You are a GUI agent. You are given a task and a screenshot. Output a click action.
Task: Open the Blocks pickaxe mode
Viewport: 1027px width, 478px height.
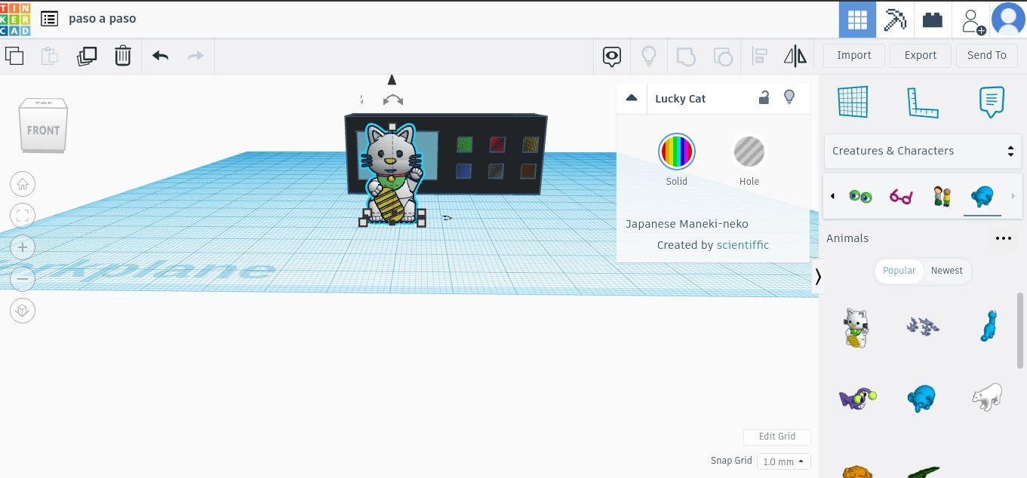(895, 20)
